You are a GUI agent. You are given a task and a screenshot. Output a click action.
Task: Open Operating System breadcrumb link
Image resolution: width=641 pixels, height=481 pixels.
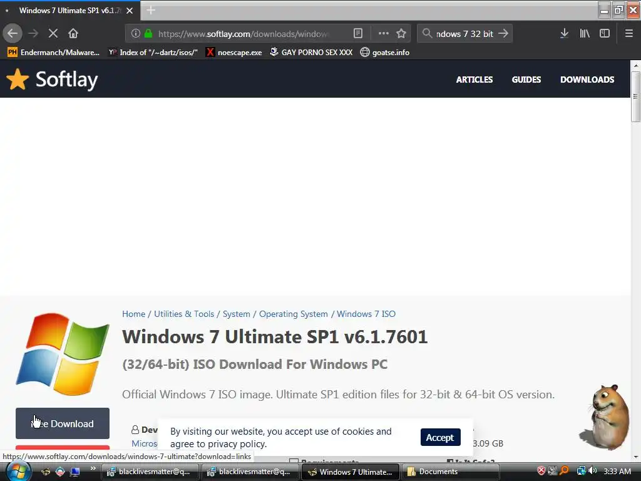tap(294, 314)
